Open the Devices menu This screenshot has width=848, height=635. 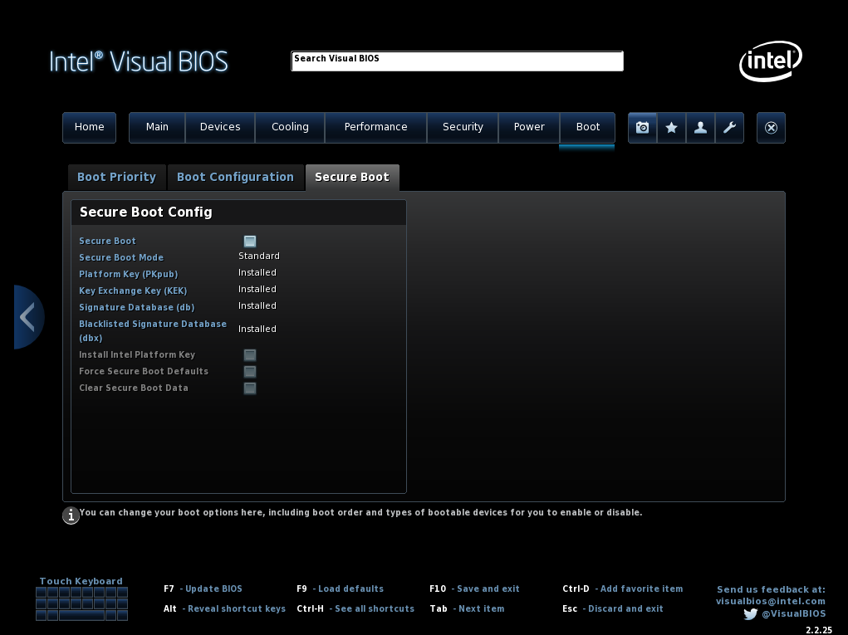click(220, 128)
